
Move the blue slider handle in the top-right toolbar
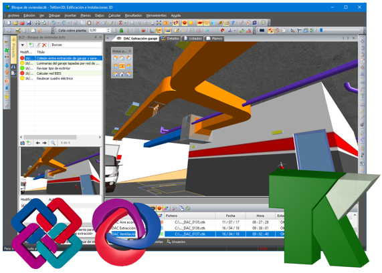point(321,30)
